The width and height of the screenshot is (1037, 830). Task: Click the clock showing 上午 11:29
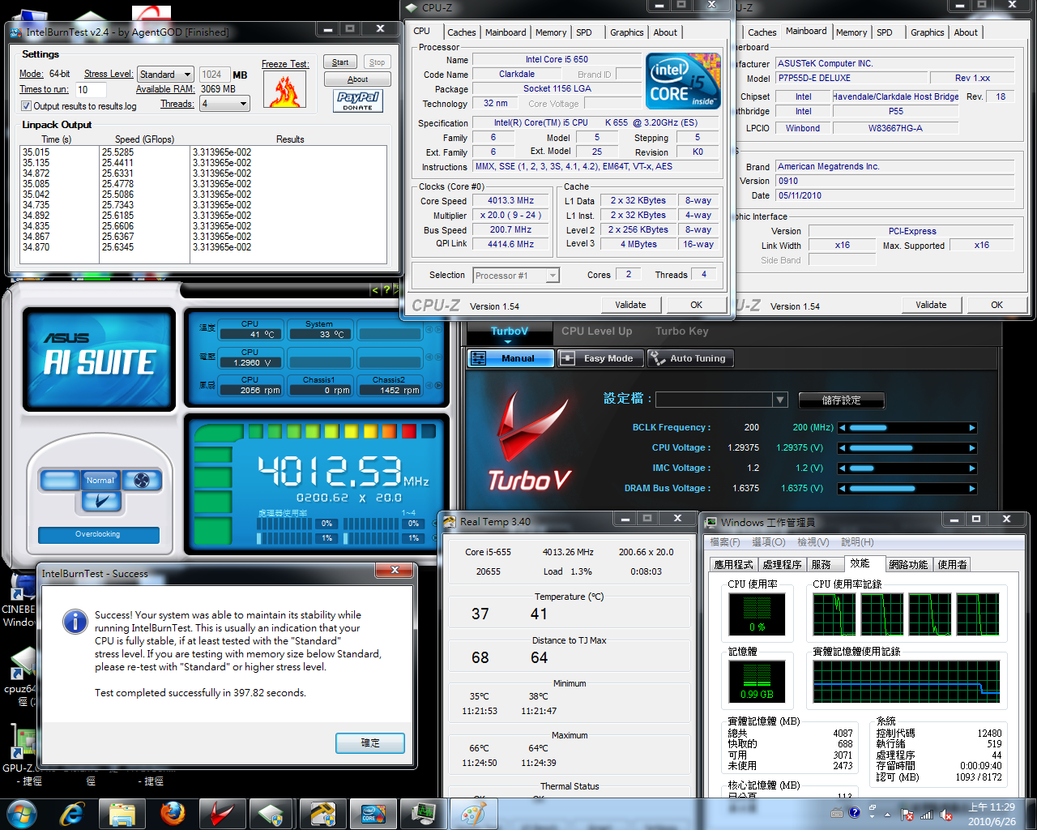tap(992, 807)
